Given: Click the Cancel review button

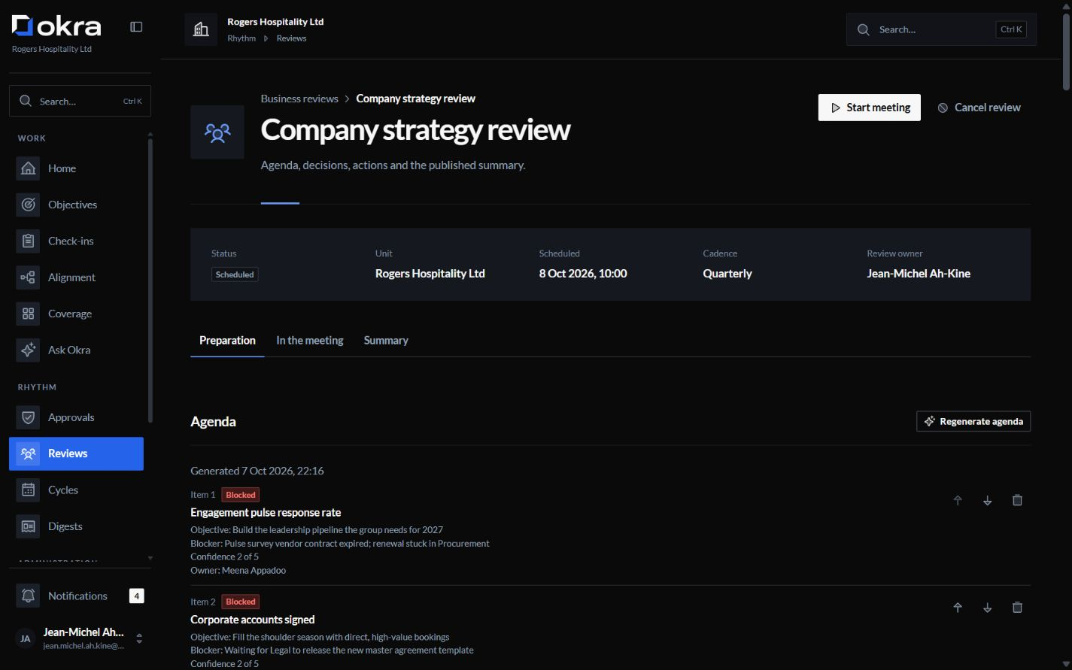Looking at the screenshot, I should [979, 108].
